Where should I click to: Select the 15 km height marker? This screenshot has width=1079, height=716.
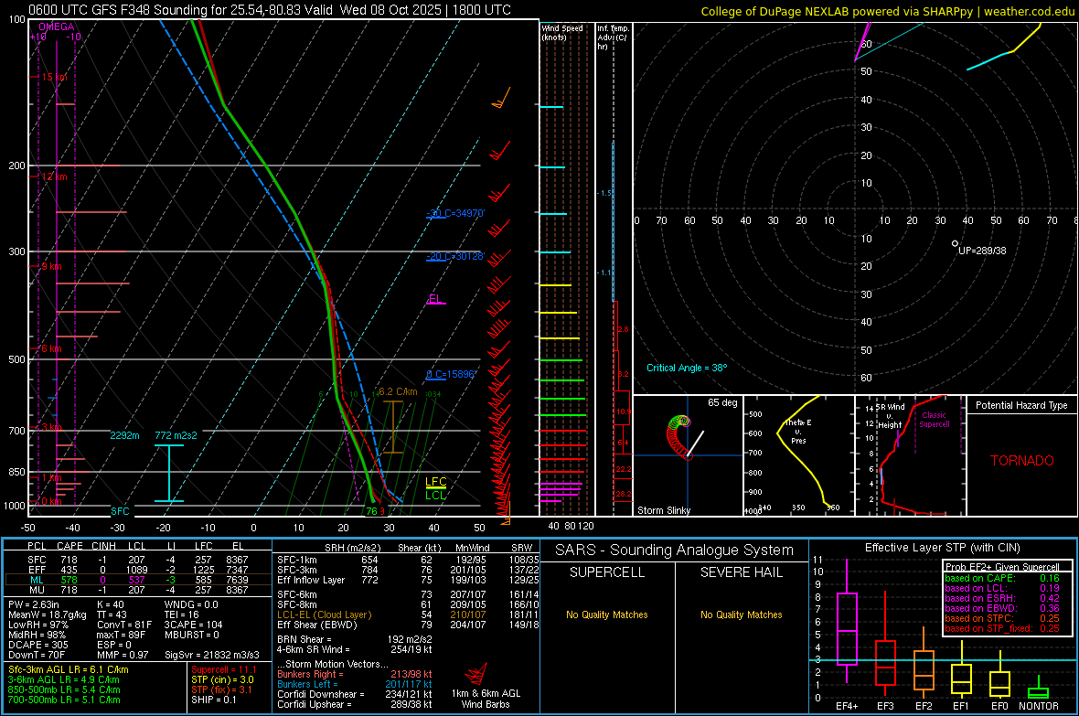(x=54, y=77)
